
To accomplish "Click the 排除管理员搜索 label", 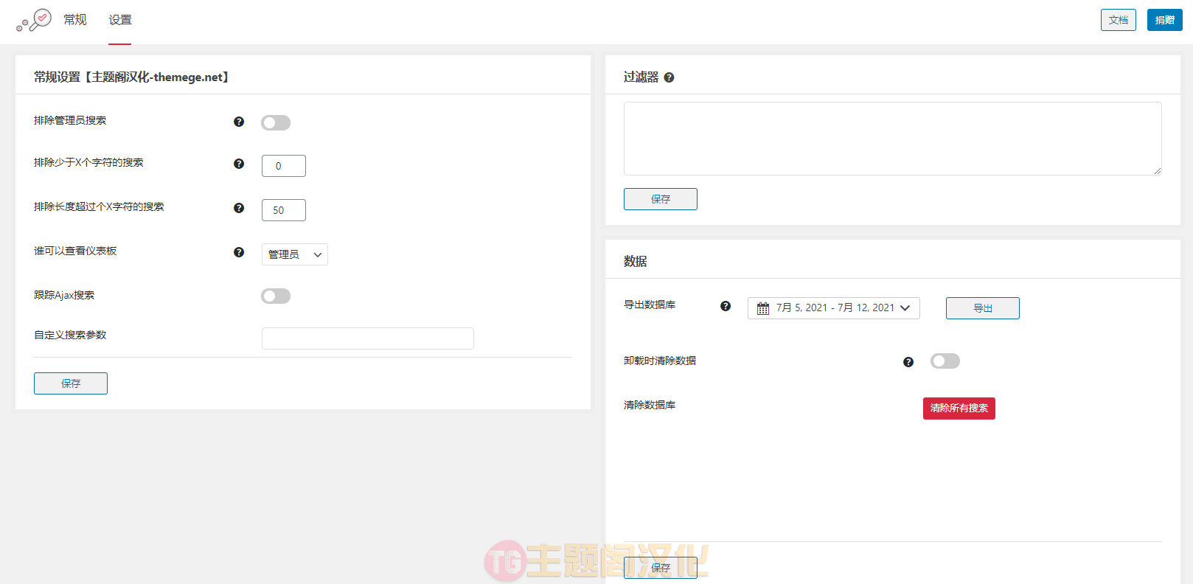I will click(70, 120).
